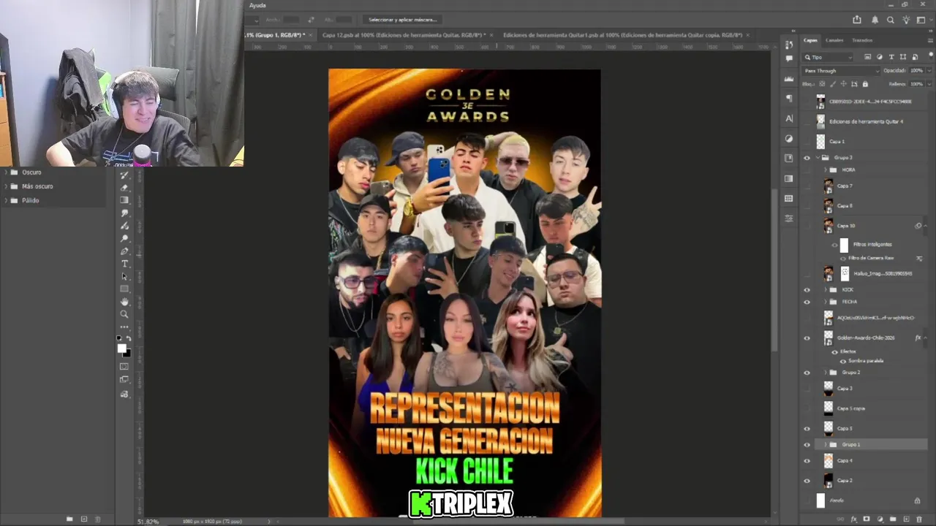Open the Character panel icon
This screenshot has width=936, height=526.
[x=789, y=118]
